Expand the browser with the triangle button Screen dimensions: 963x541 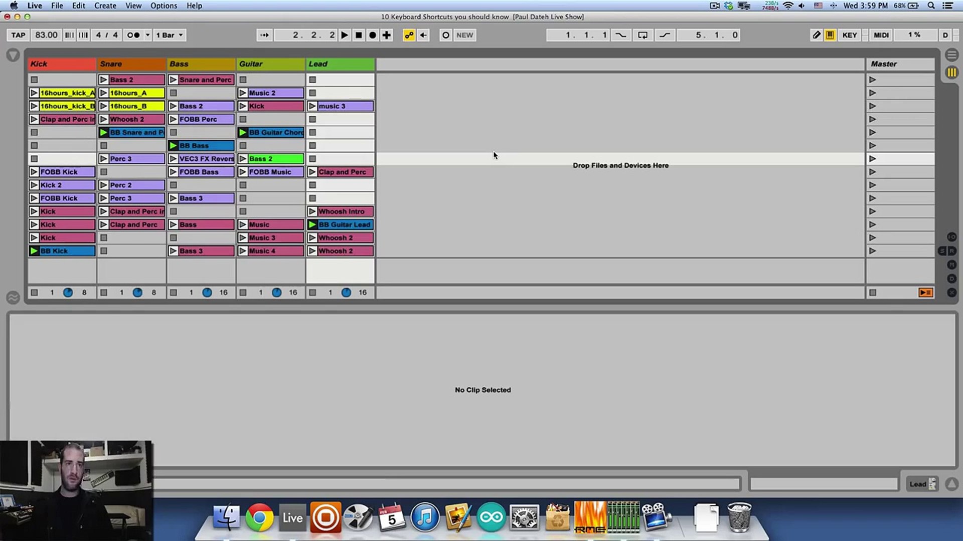click(13, 55)
